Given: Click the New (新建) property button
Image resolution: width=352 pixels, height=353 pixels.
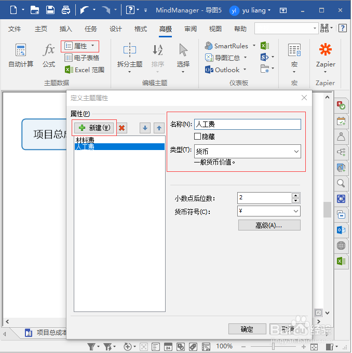Looking at the screenshot, I should point(94,128).
